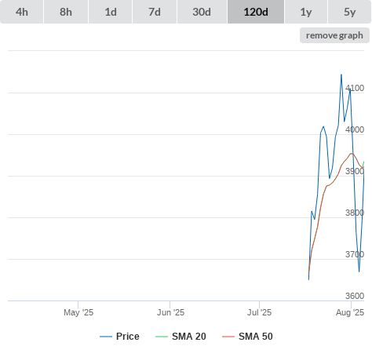Screen dimensions: 372x357
Task: Click the Aug '25 axis label
Action: pyautogui.click(x=350, y=312)
